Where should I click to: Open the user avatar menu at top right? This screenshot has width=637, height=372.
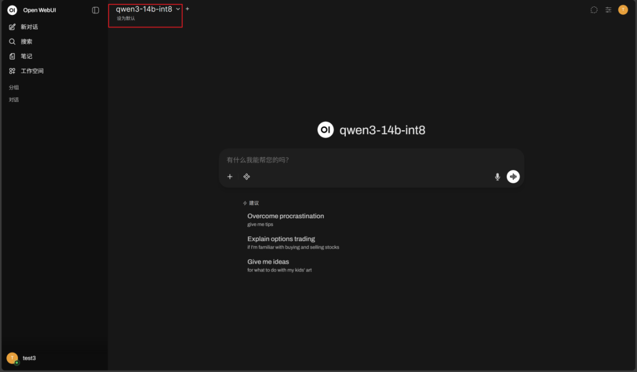[x=623, y=10]
